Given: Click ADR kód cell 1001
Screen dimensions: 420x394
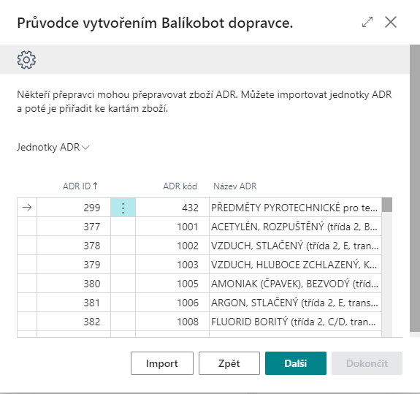Looking at the screenshot, I should point(172,227).
